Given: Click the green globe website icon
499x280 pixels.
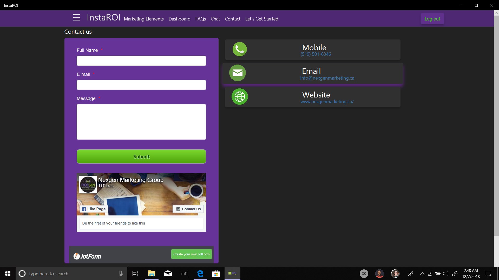Looking at the screenshot, I should [240, 97].
